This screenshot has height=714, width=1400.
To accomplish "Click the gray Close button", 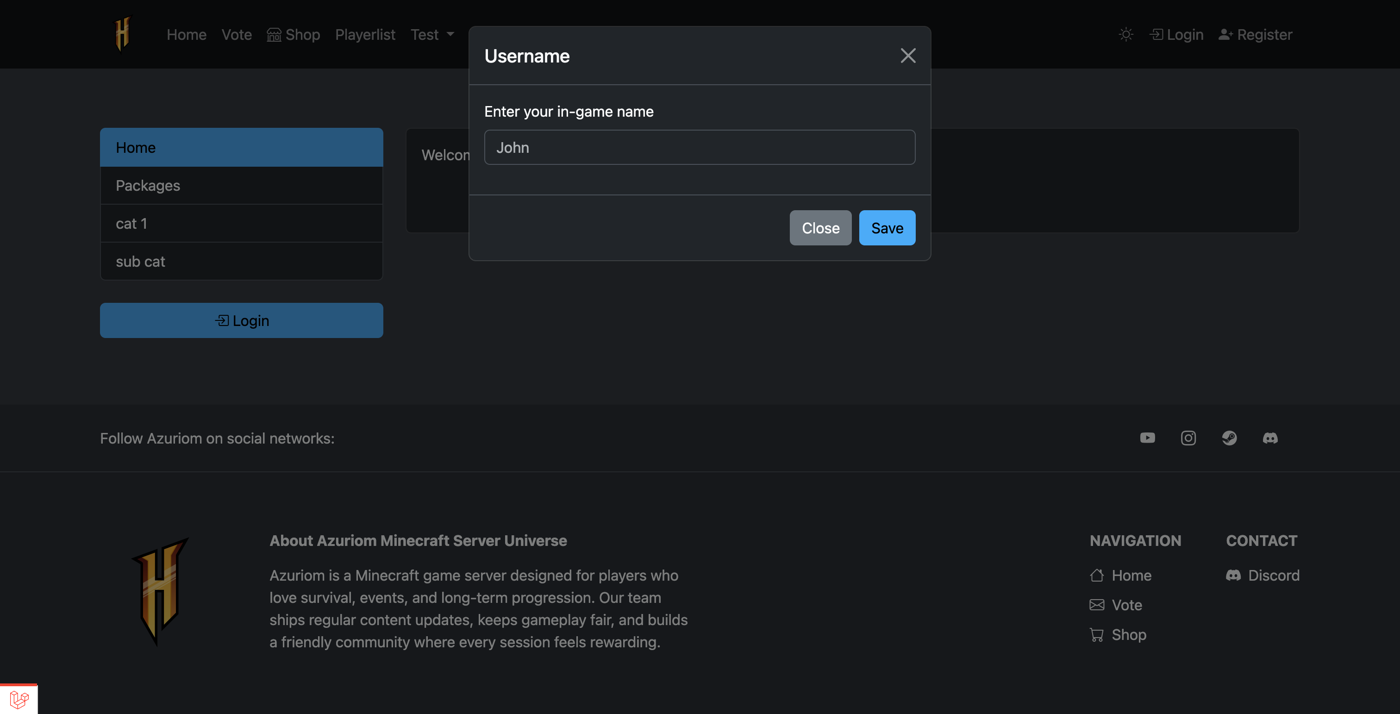I will click(820, 228).
